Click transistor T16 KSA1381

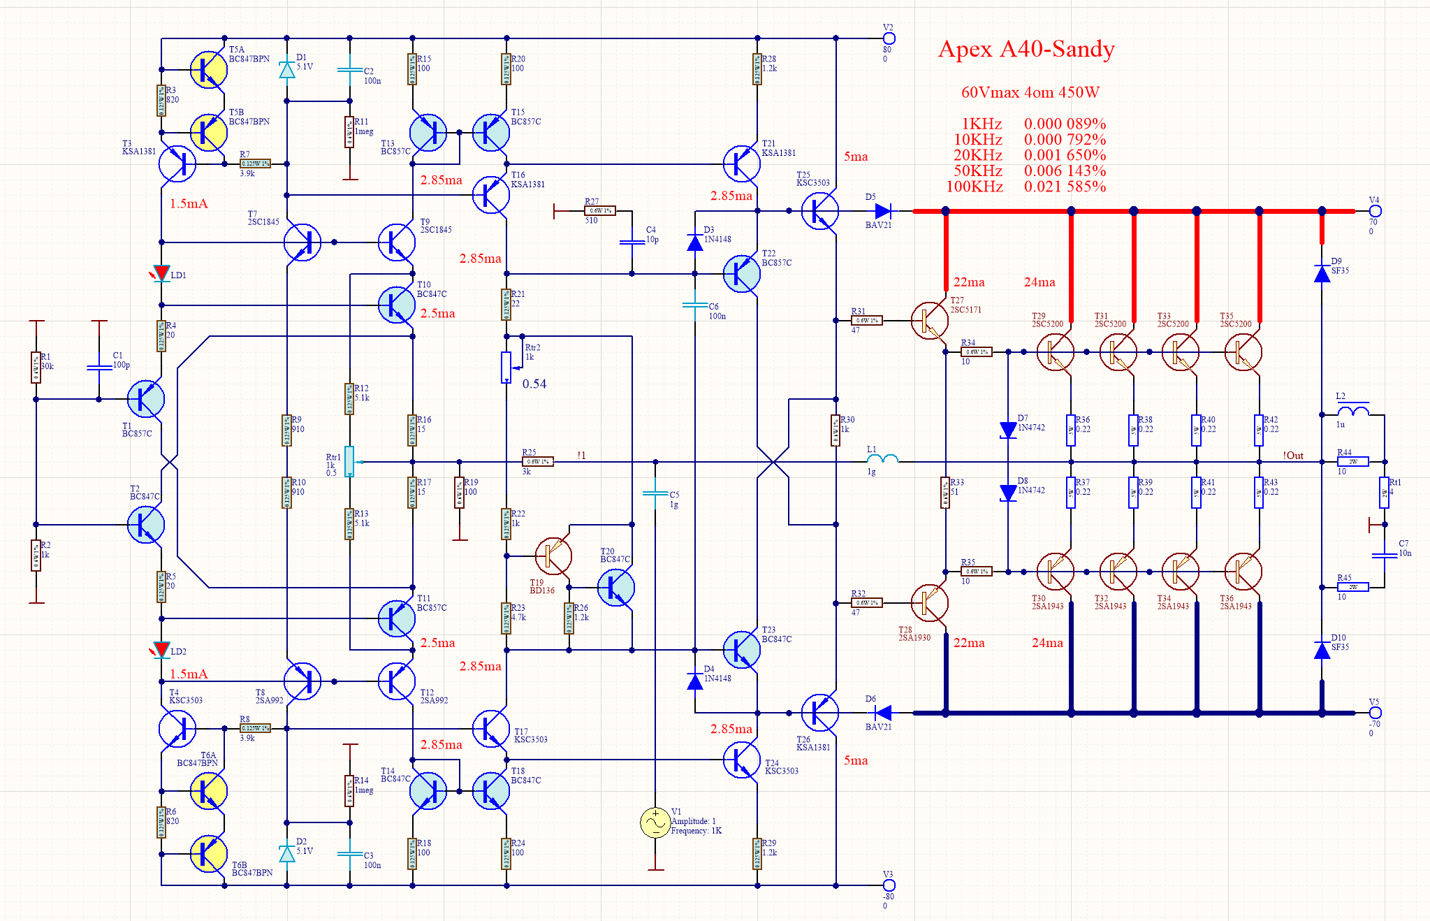click(x=490, y=195)
